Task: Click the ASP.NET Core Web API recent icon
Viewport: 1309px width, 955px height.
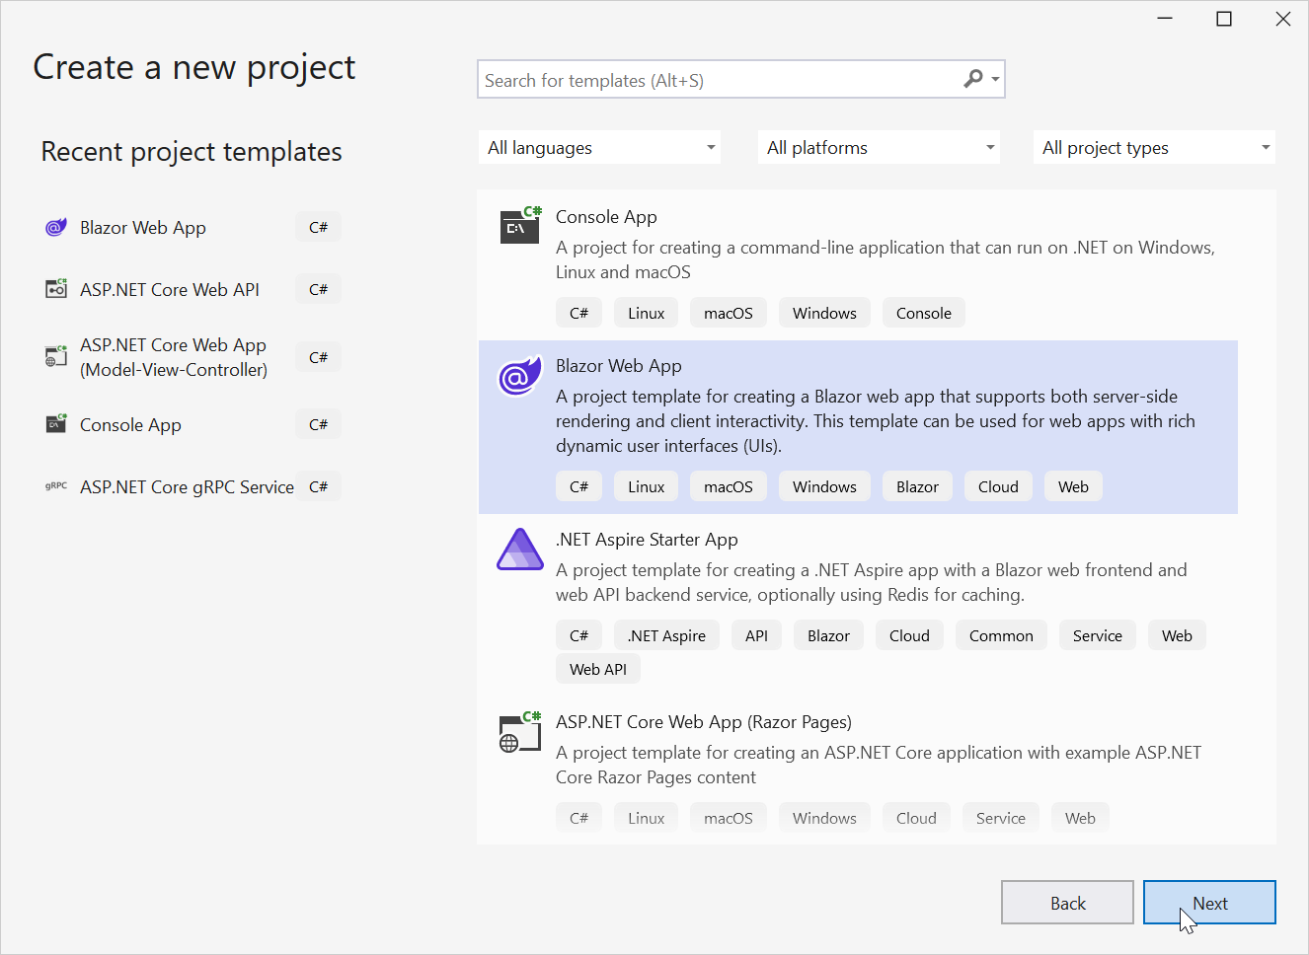Action: tap(56, 289)
